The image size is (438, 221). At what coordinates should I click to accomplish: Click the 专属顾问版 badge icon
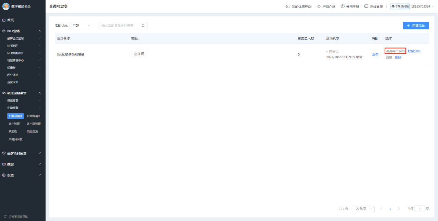point(393,6)
